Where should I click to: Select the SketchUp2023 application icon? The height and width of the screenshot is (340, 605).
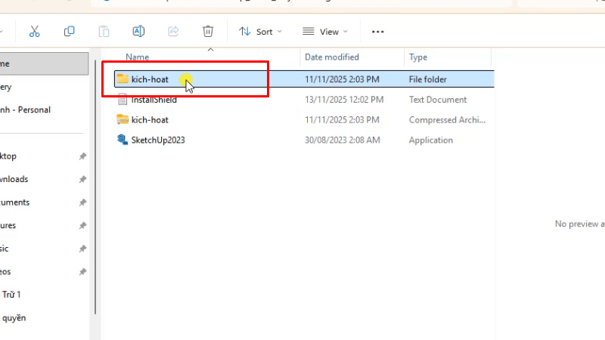pos(123,140)
